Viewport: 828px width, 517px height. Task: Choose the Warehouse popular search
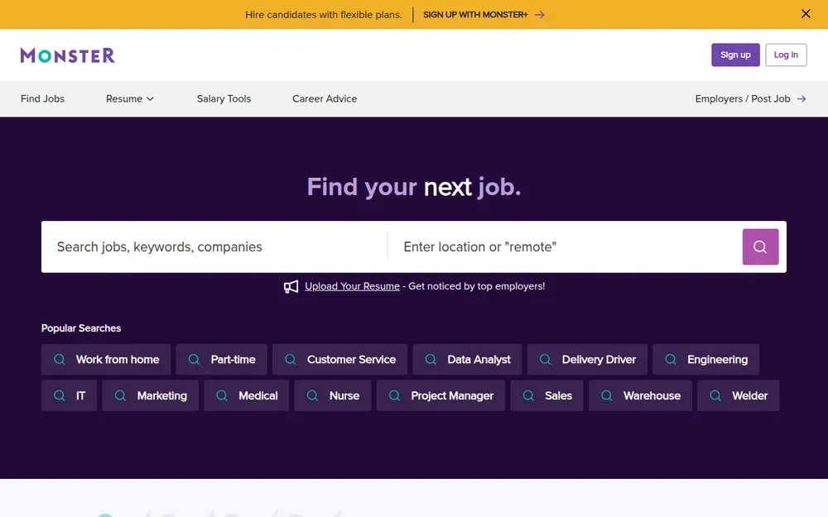pos(640,395)
